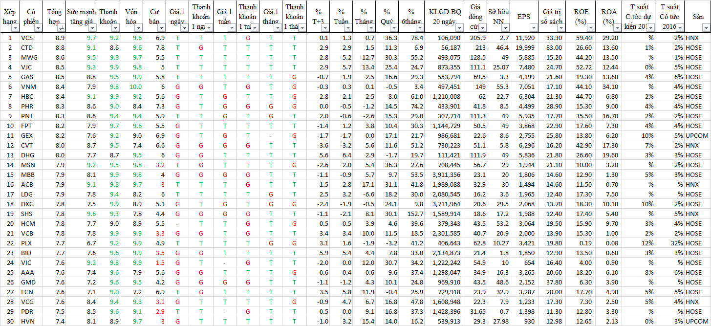The image size is (711, 326).
Task: Select the GAS stock ticker cell
Action: pos(32,77)
